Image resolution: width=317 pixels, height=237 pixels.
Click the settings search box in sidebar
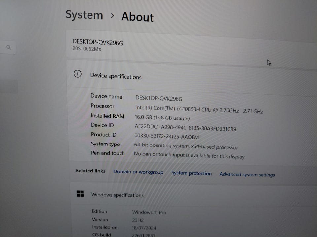(x=8, y=47)
